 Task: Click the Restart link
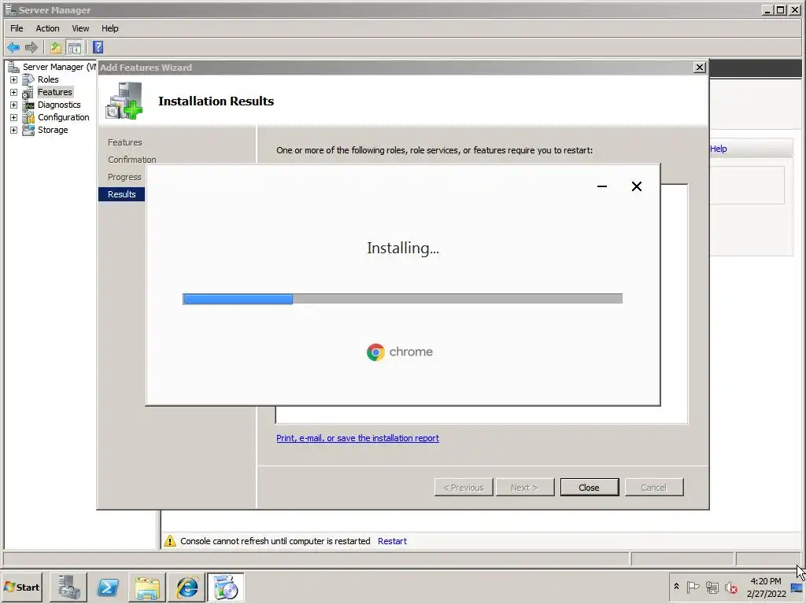click(x=392, y=541)
